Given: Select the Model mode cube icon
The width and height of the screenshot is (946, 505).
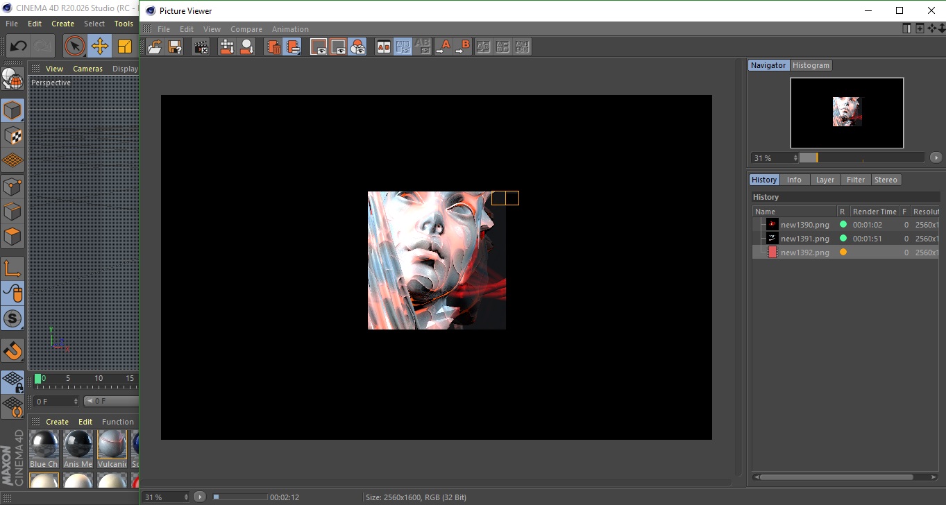Looking at the screenshot, I should coord(12,110).
